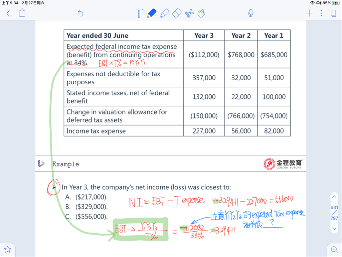Tap the 132,000 table cell
342x257 pixels.
tap(204, 97)
